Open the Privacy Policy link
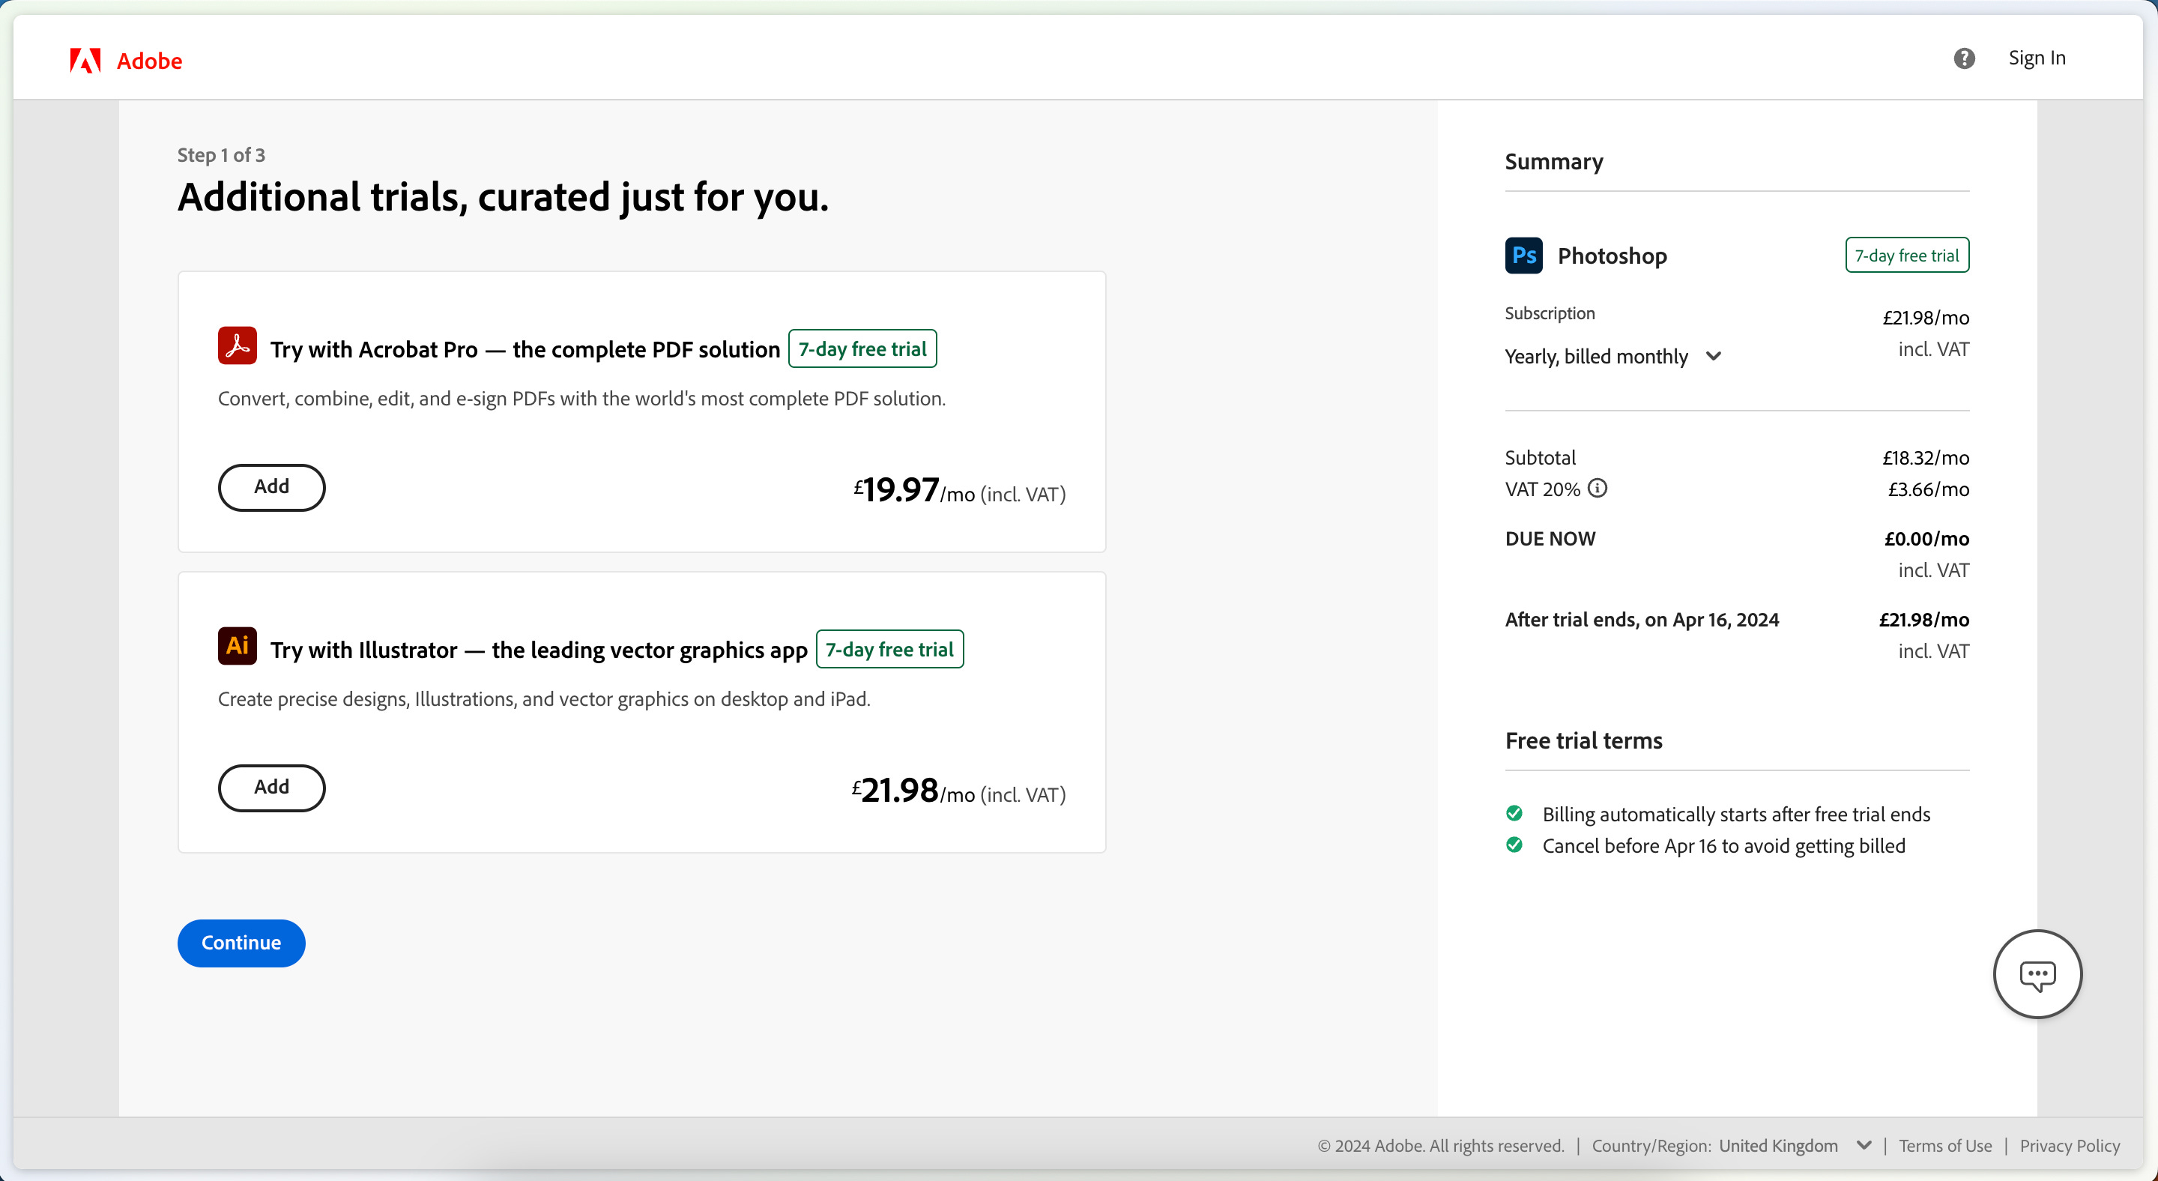2158x1181 pixels. [2069, 1146]
